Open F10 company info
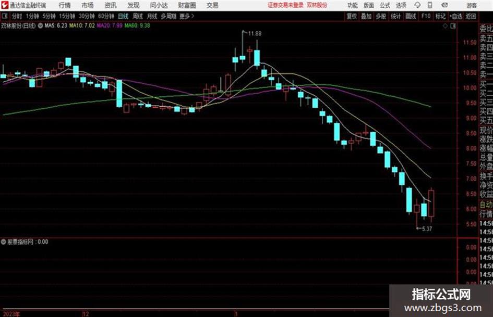This screenshot has height=317, width=493. coord(426,16)
